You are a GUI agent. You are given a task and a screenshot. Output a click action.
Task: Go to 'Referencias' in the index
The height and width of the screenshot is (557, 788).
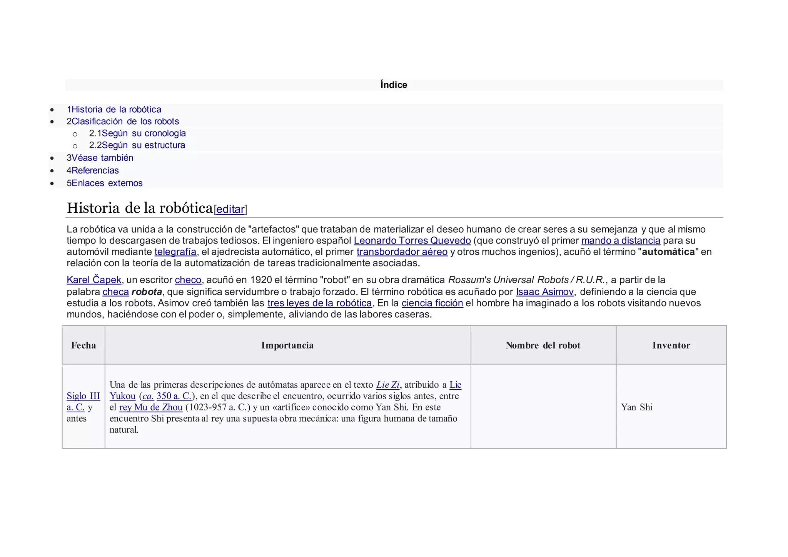[95, 170]
